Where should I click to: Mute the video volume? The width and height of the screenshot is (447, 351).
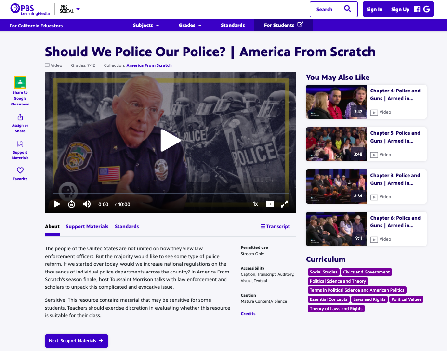87,204
